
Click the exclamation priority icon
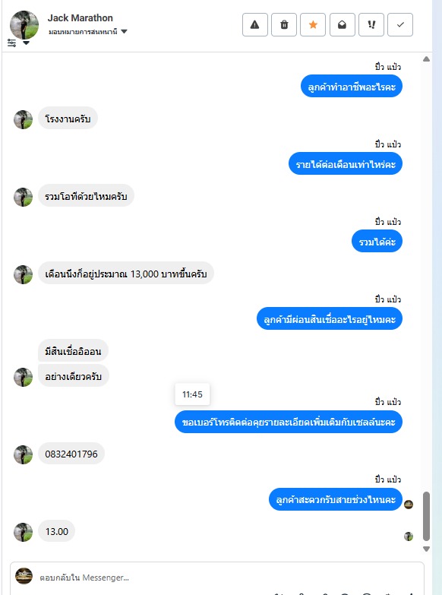(371, 24)
